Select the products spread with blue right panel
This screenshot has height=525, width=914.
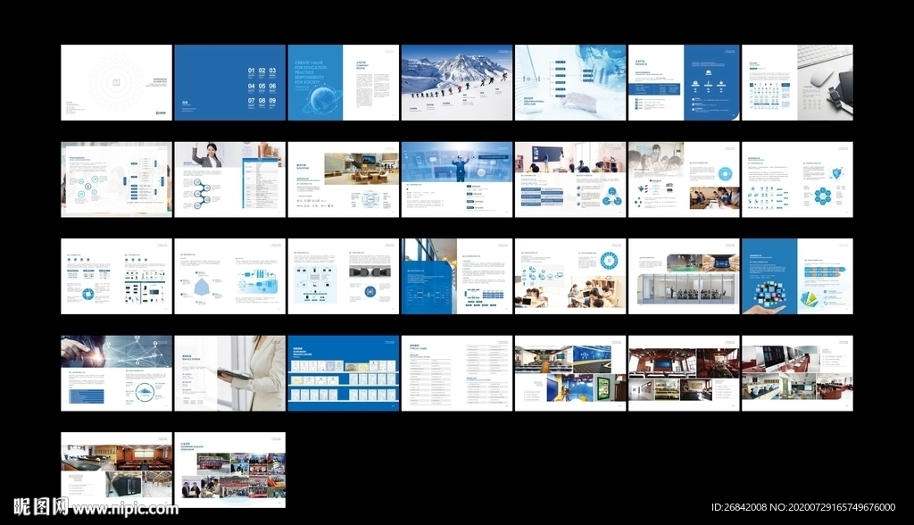(x=684, y=82)
